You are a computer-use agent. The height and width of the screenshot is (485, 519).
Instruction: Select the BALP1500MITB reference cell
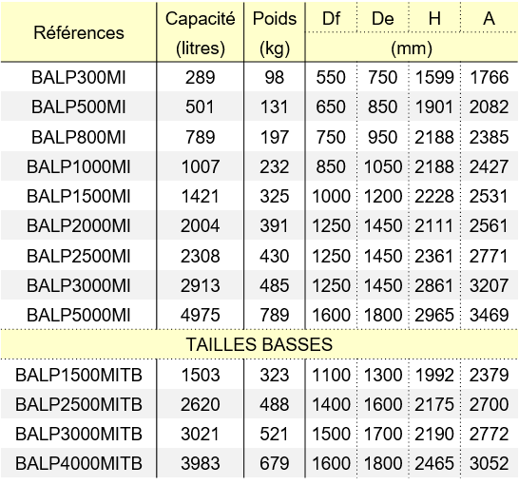coord(79,375)
